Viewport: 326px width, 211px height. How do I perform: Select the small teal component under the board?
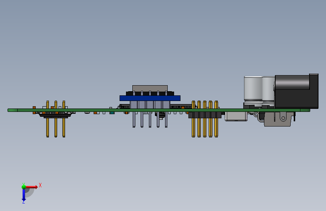click(112, 113)
